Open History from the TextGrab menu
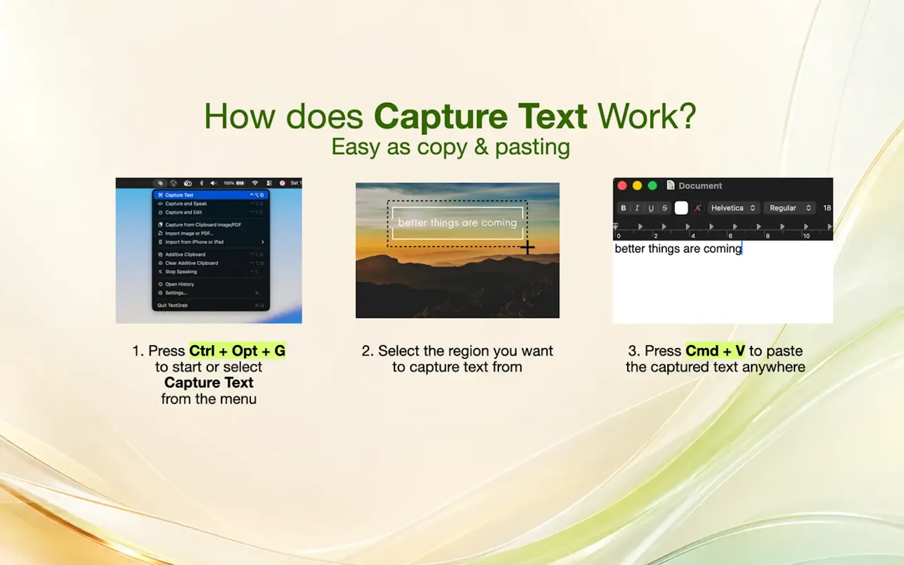 pyautogui.click(x=211, y=284)
